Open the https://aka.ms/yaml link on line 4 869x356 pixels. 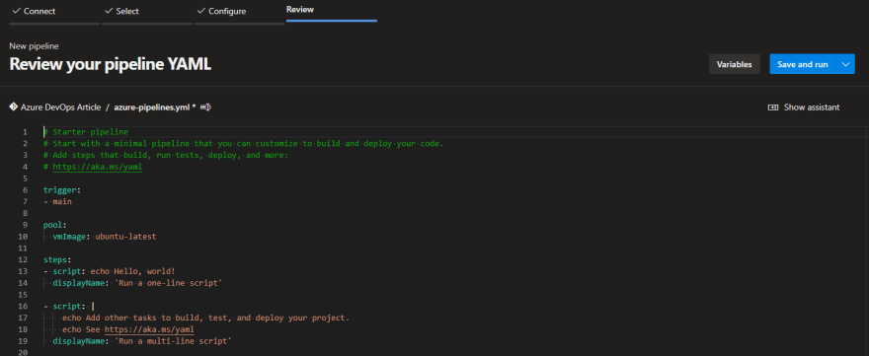[x=98, y=167]
